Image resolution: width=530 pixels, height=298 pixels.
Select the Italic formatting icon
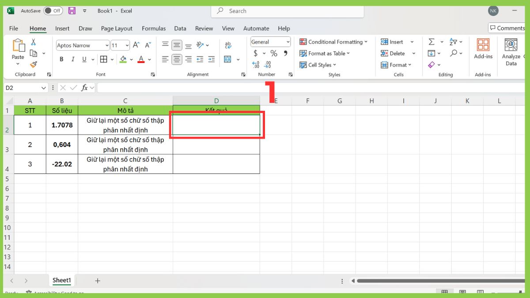(72, 59)
